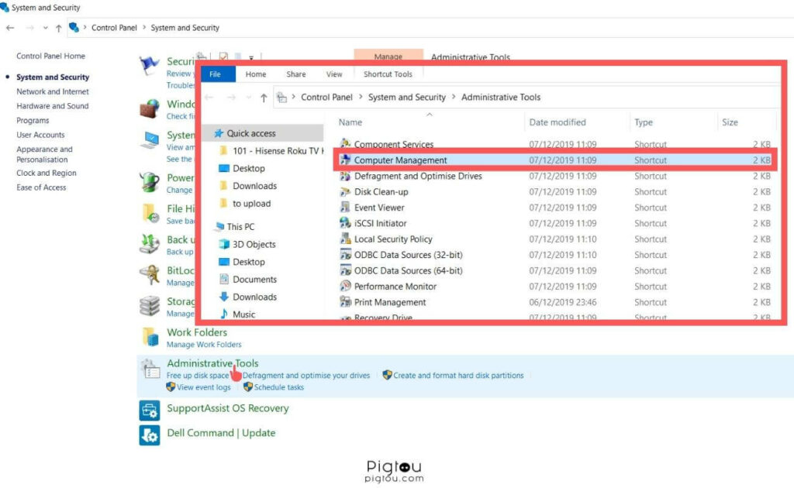Image resolution: width=794 pixels, height=488 pixels.
Task: Open the Event Viewer shortcut icon
Action: (x=346, y=208)
